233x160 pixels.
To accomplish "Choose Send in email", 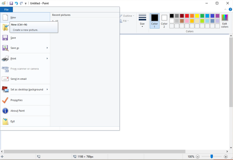I will (x=25, y=79).
